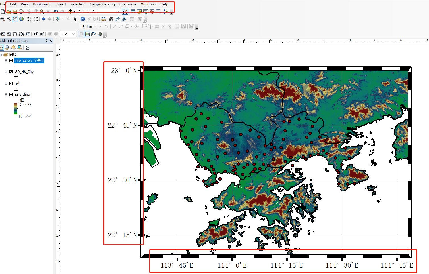This screenshot has height=274, width=429.
Task: Click the Save button
Action: [14, 12]
